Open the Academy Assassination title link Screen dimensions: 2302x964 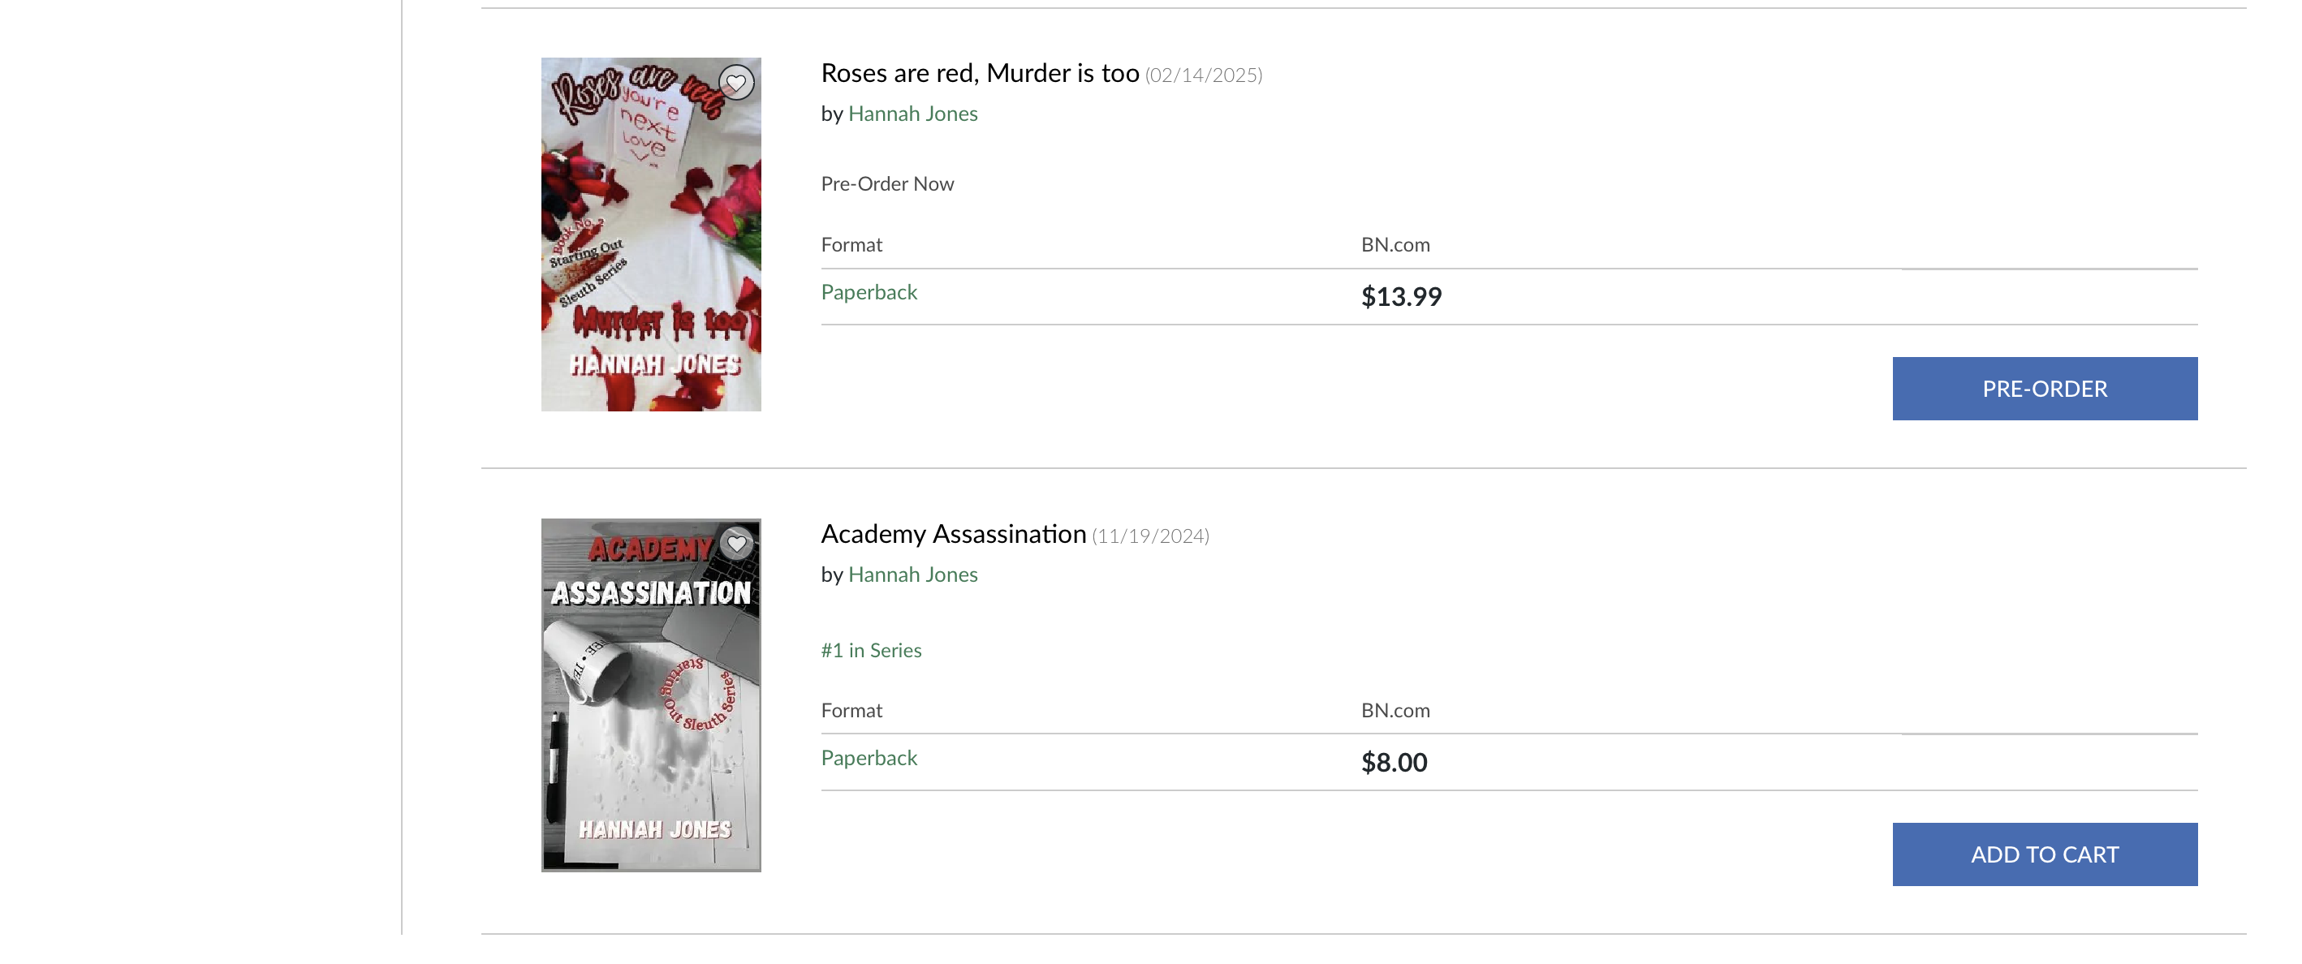(x=953, y=534)
